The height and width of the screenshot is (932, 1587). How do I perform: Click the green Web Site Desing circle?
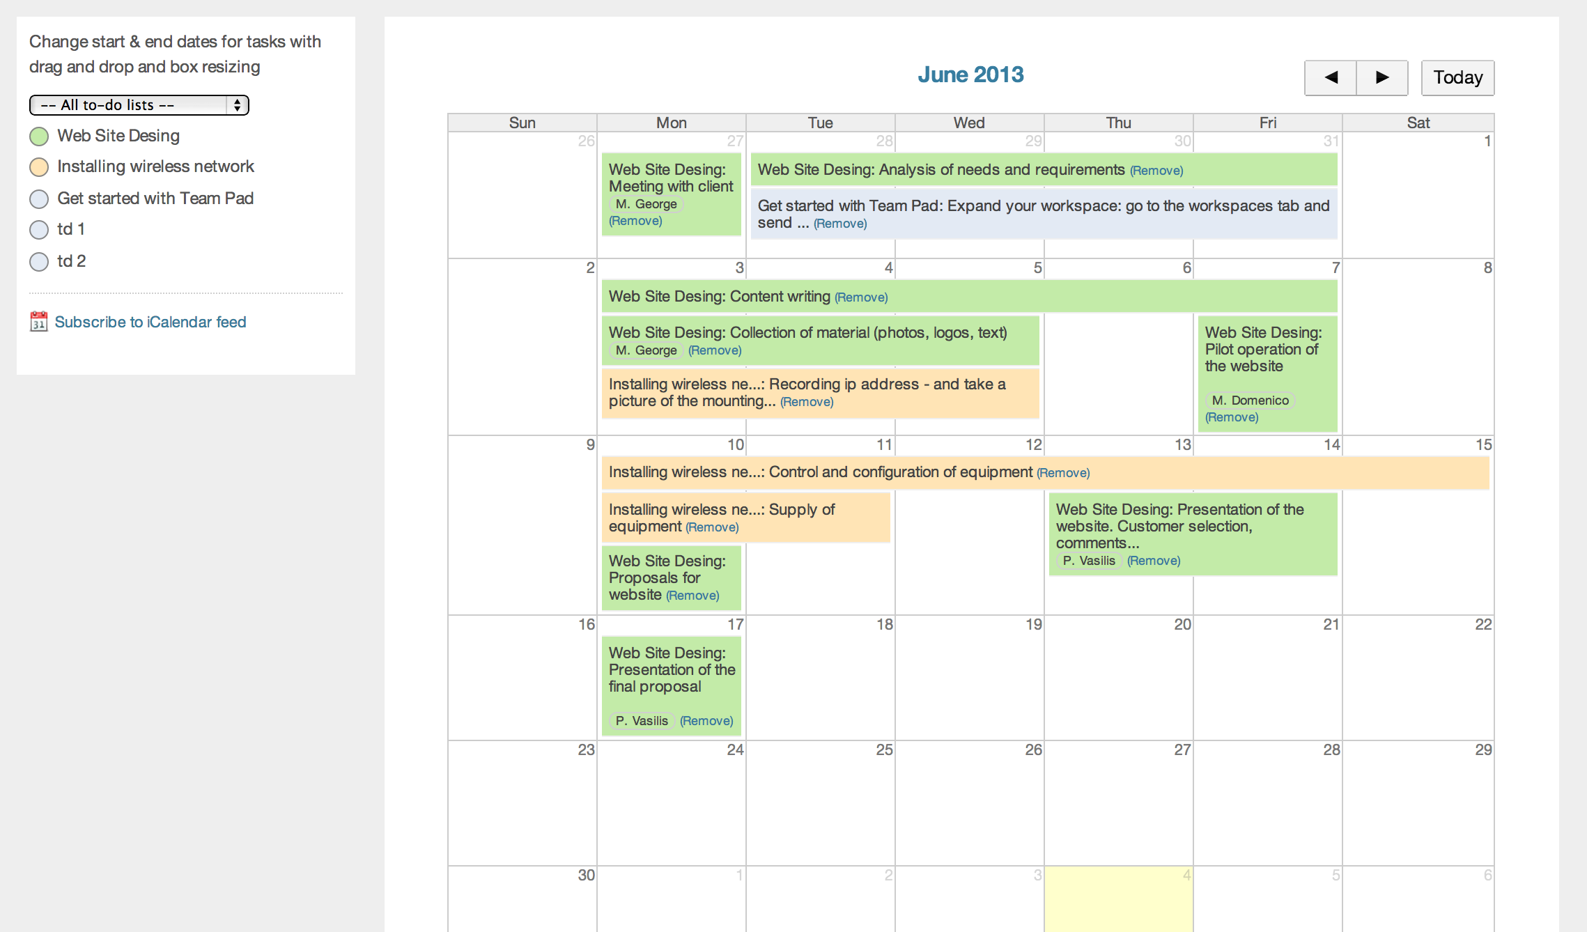[39, 137]
